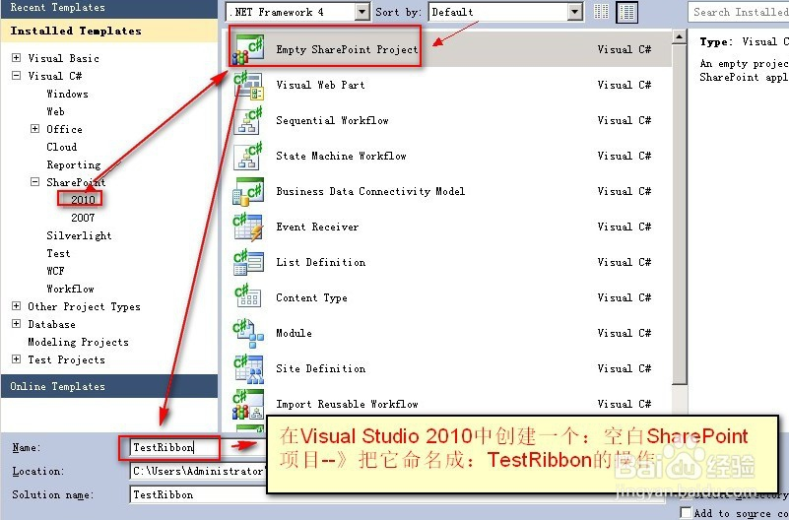This screenshot has width=789, height=520.
Task: Select Modeling Projects category
Action: pyautogui.click(x=78, y=342)
